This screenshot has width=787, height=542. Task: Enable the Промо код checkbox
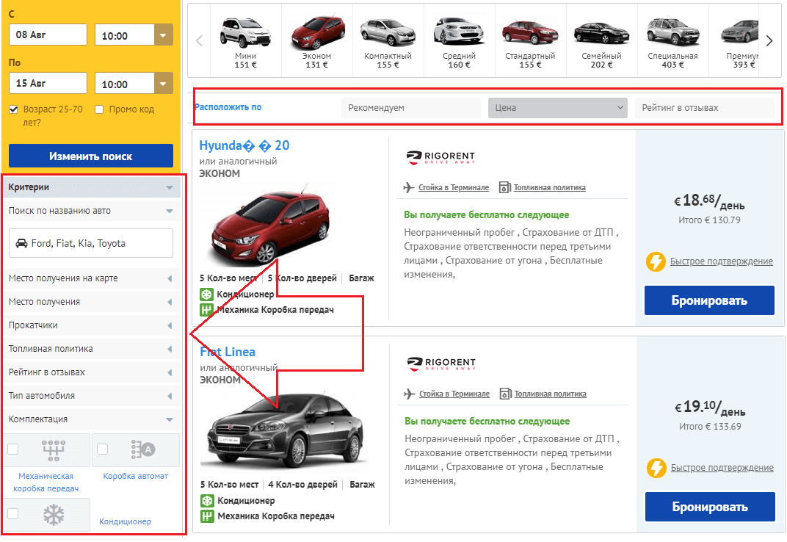coord(99,109)
